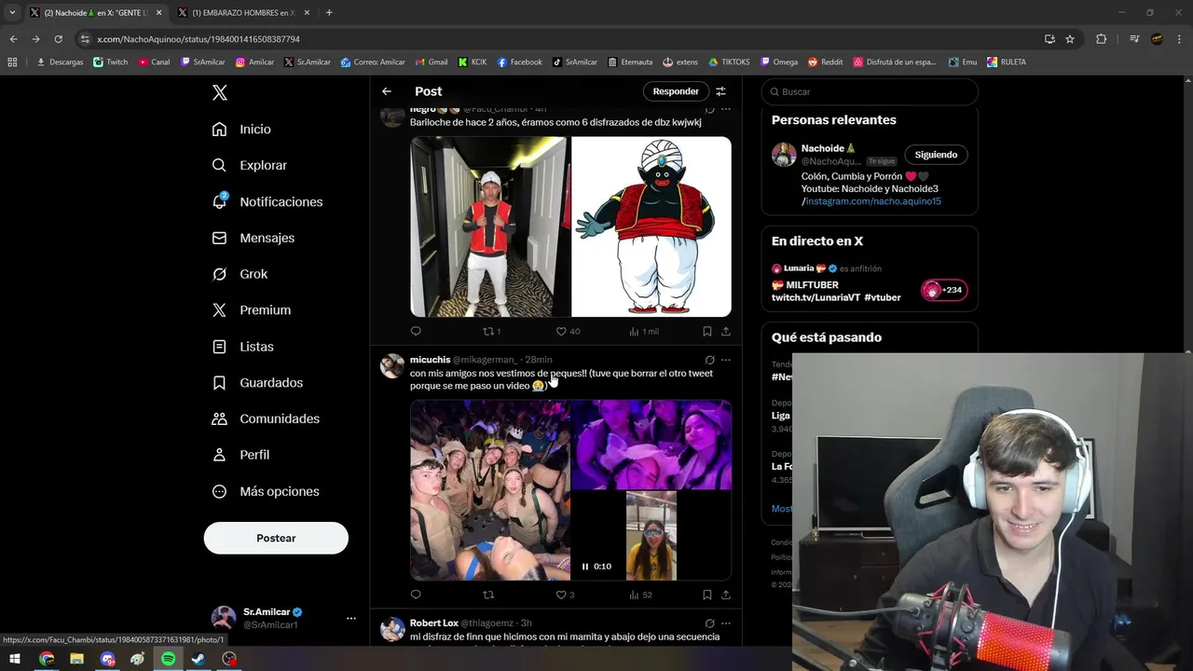Expand Más opciones menu

[265, 491]
